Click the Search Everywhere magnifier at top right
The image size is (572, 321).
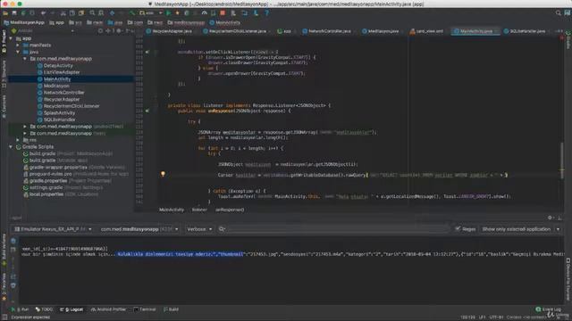point(558,13)
